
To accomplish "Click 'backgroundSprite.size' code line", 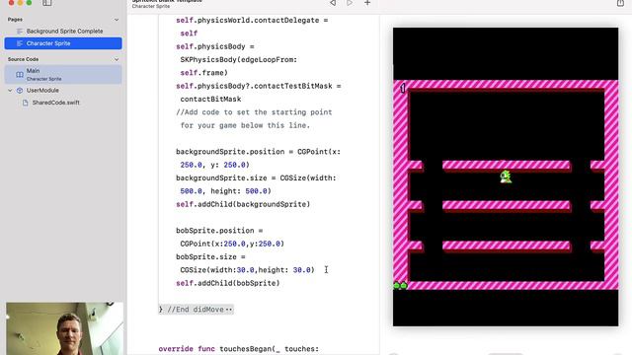I will pyautogui.click(x=256, y=177).
